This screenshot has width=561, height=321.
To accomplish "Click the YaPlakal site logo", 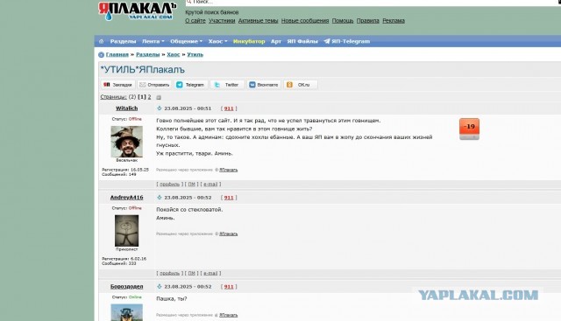I will click(x=138, y=10).
